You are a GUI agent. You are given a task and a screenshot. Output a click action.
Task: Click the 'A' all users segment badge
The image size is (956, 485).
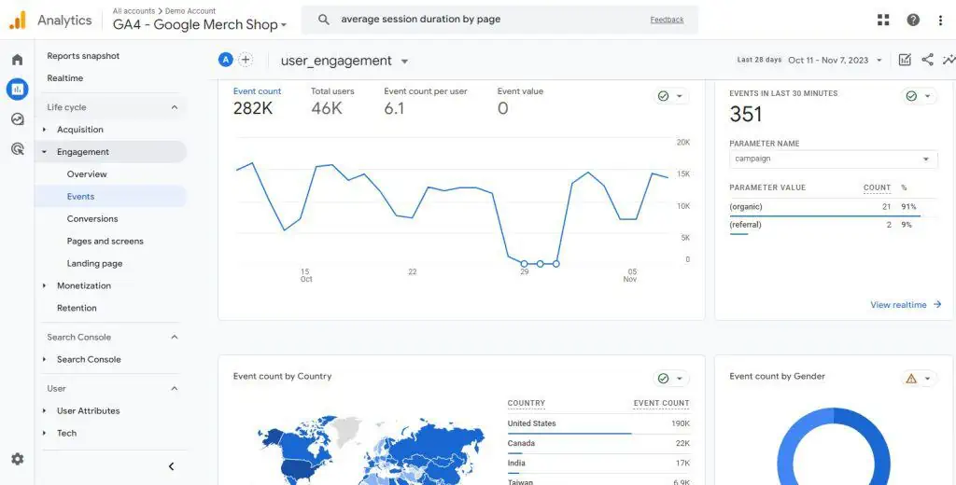tap(226, 60)
